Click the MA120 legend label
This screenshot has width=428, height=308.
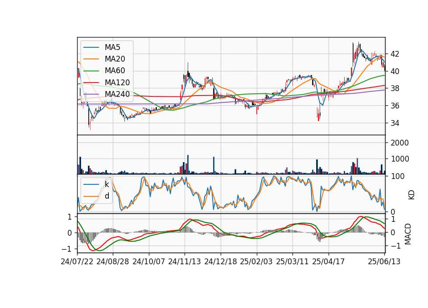[x=117, y=83]
